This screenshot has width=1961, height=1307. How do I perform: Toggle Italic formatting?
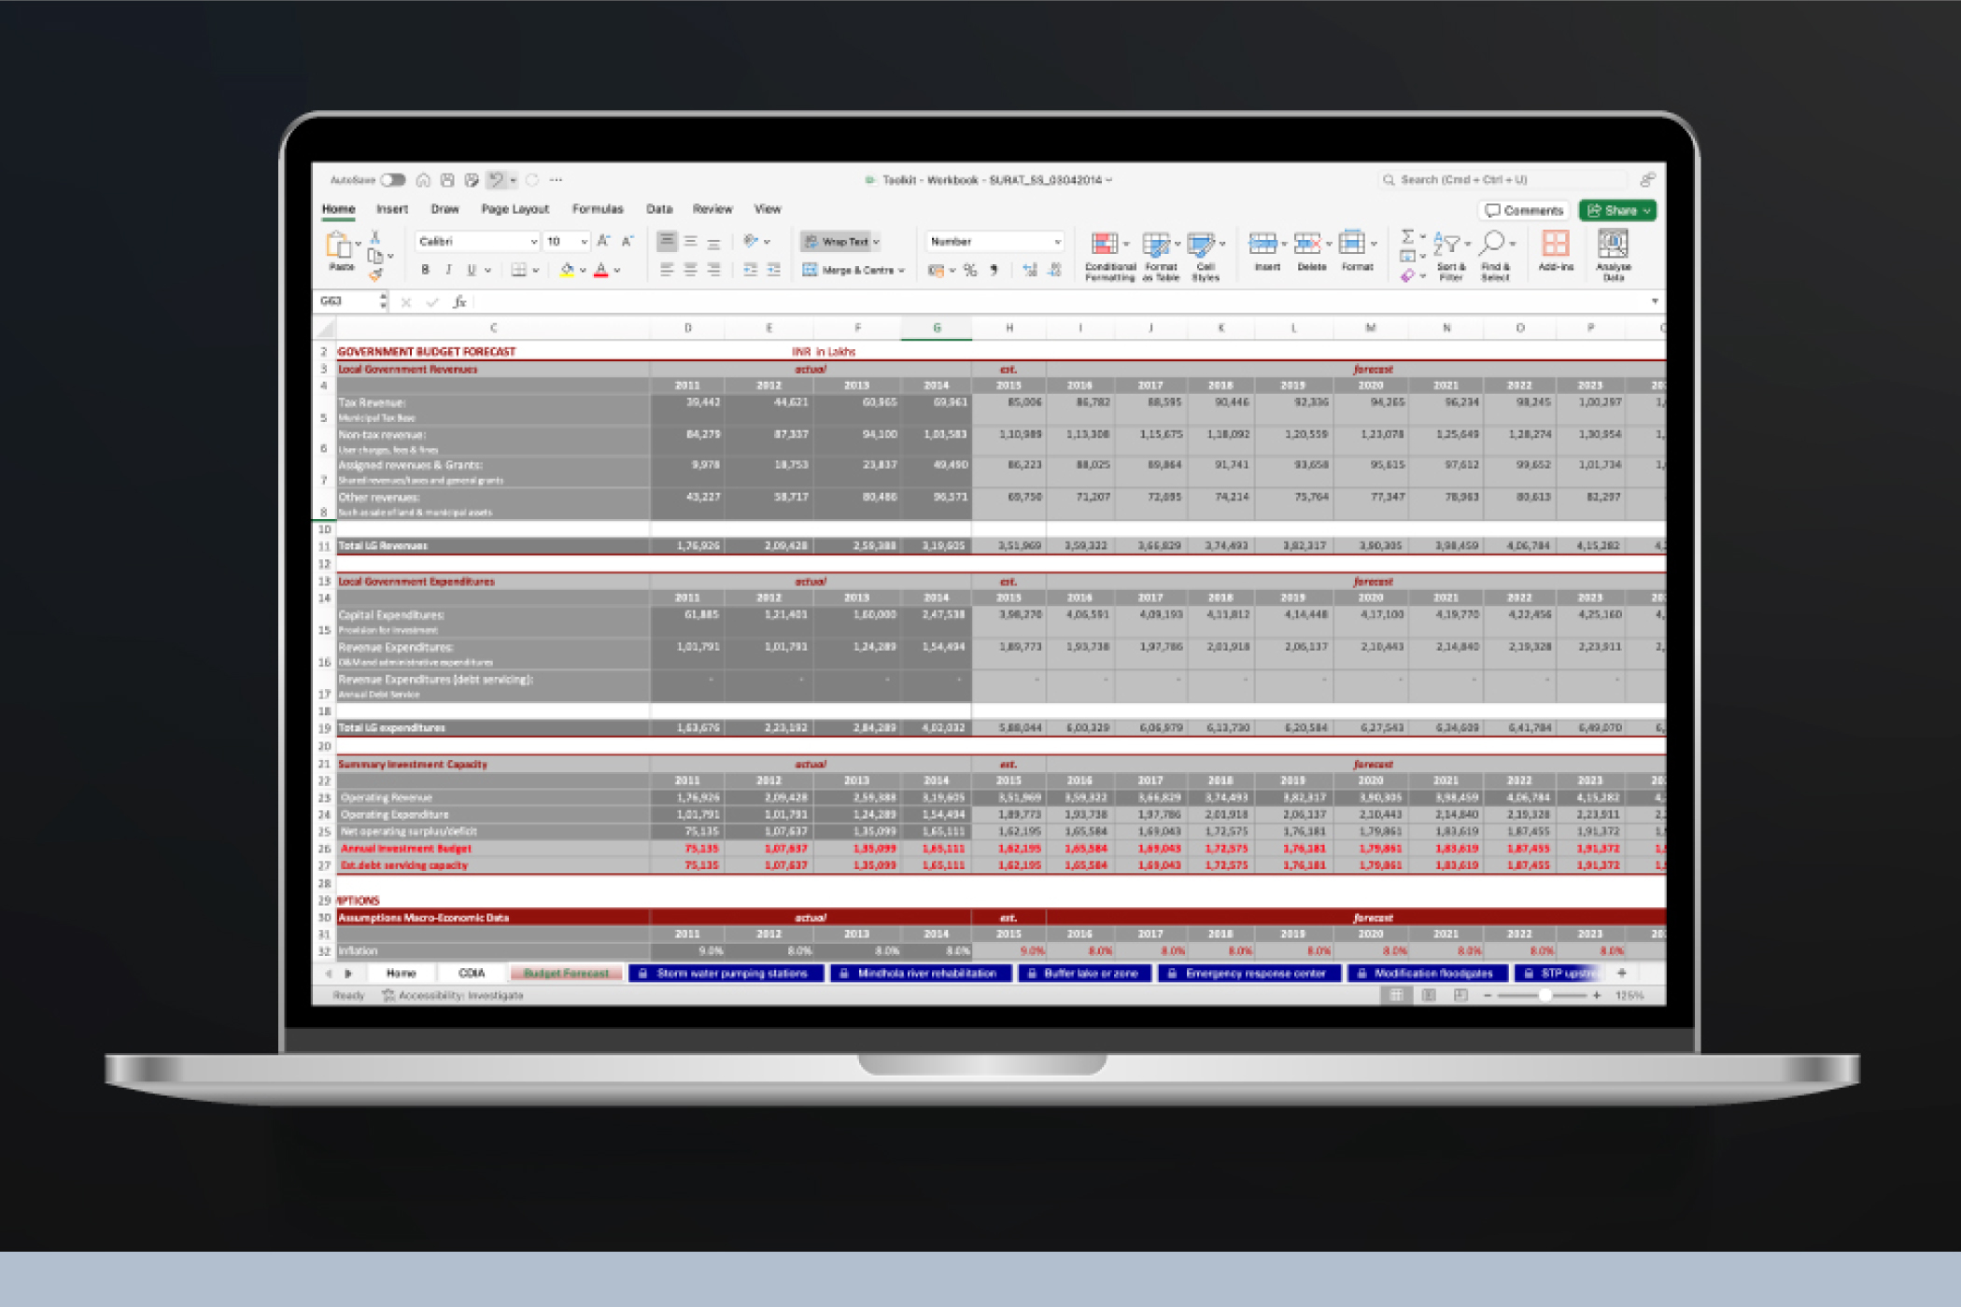(448, 270)
